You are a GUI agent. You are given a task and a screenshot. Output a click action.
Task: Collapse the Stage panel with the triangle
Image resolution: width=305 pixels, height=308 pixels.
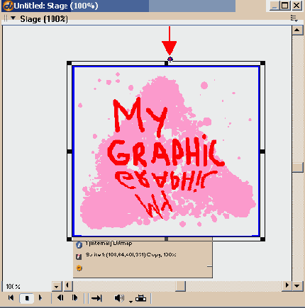click(13, 18)
